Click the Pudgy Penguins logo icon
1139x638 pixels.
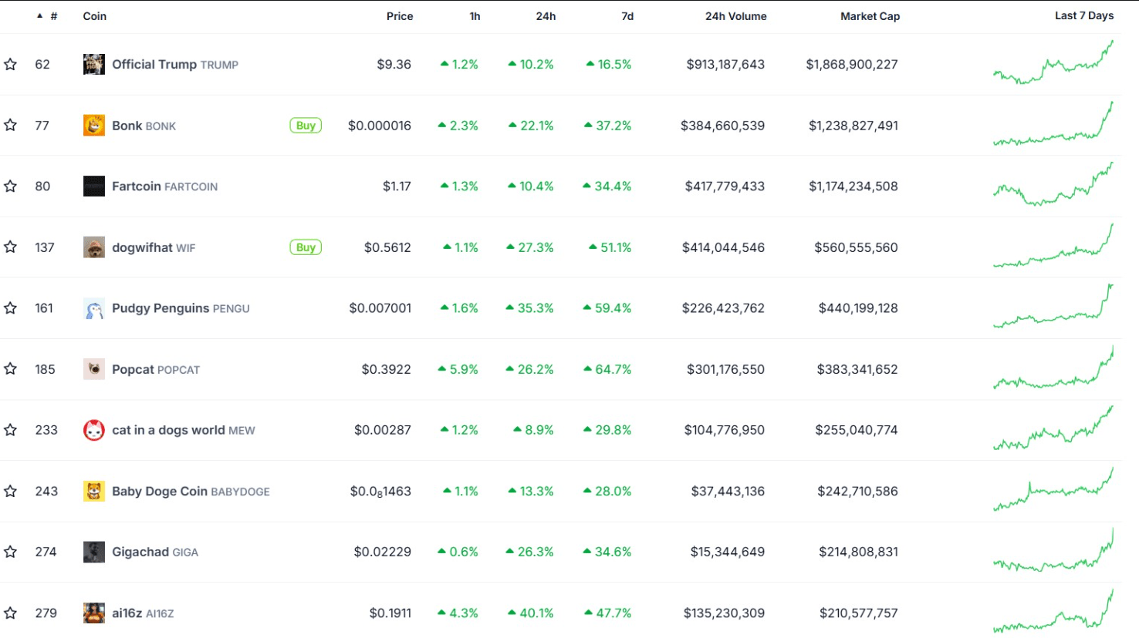point(94,308)
